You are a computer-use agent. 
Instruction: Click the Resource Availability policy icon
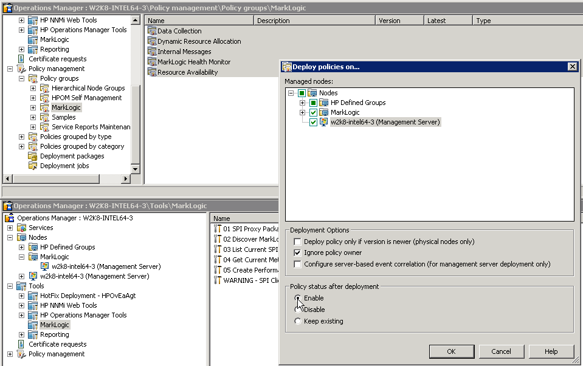coord(152,72)
